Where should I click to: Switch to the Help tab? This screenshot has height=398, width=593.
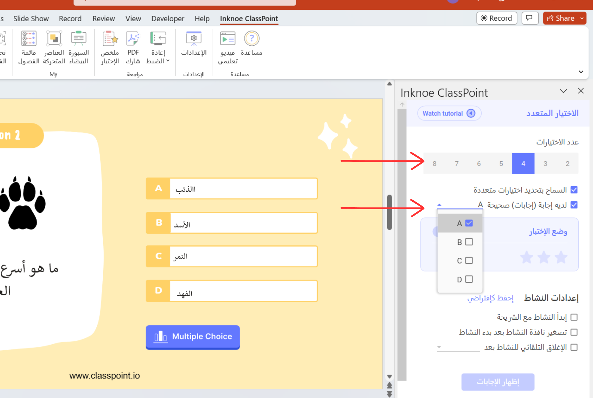[x=202, y=19]
